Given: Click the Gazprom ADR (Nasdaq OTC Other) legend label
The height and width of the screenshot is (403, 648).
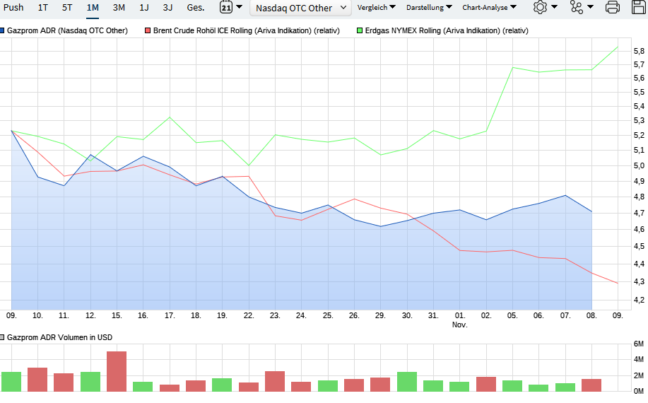Looking at the screenshot, I should (67, 30).
